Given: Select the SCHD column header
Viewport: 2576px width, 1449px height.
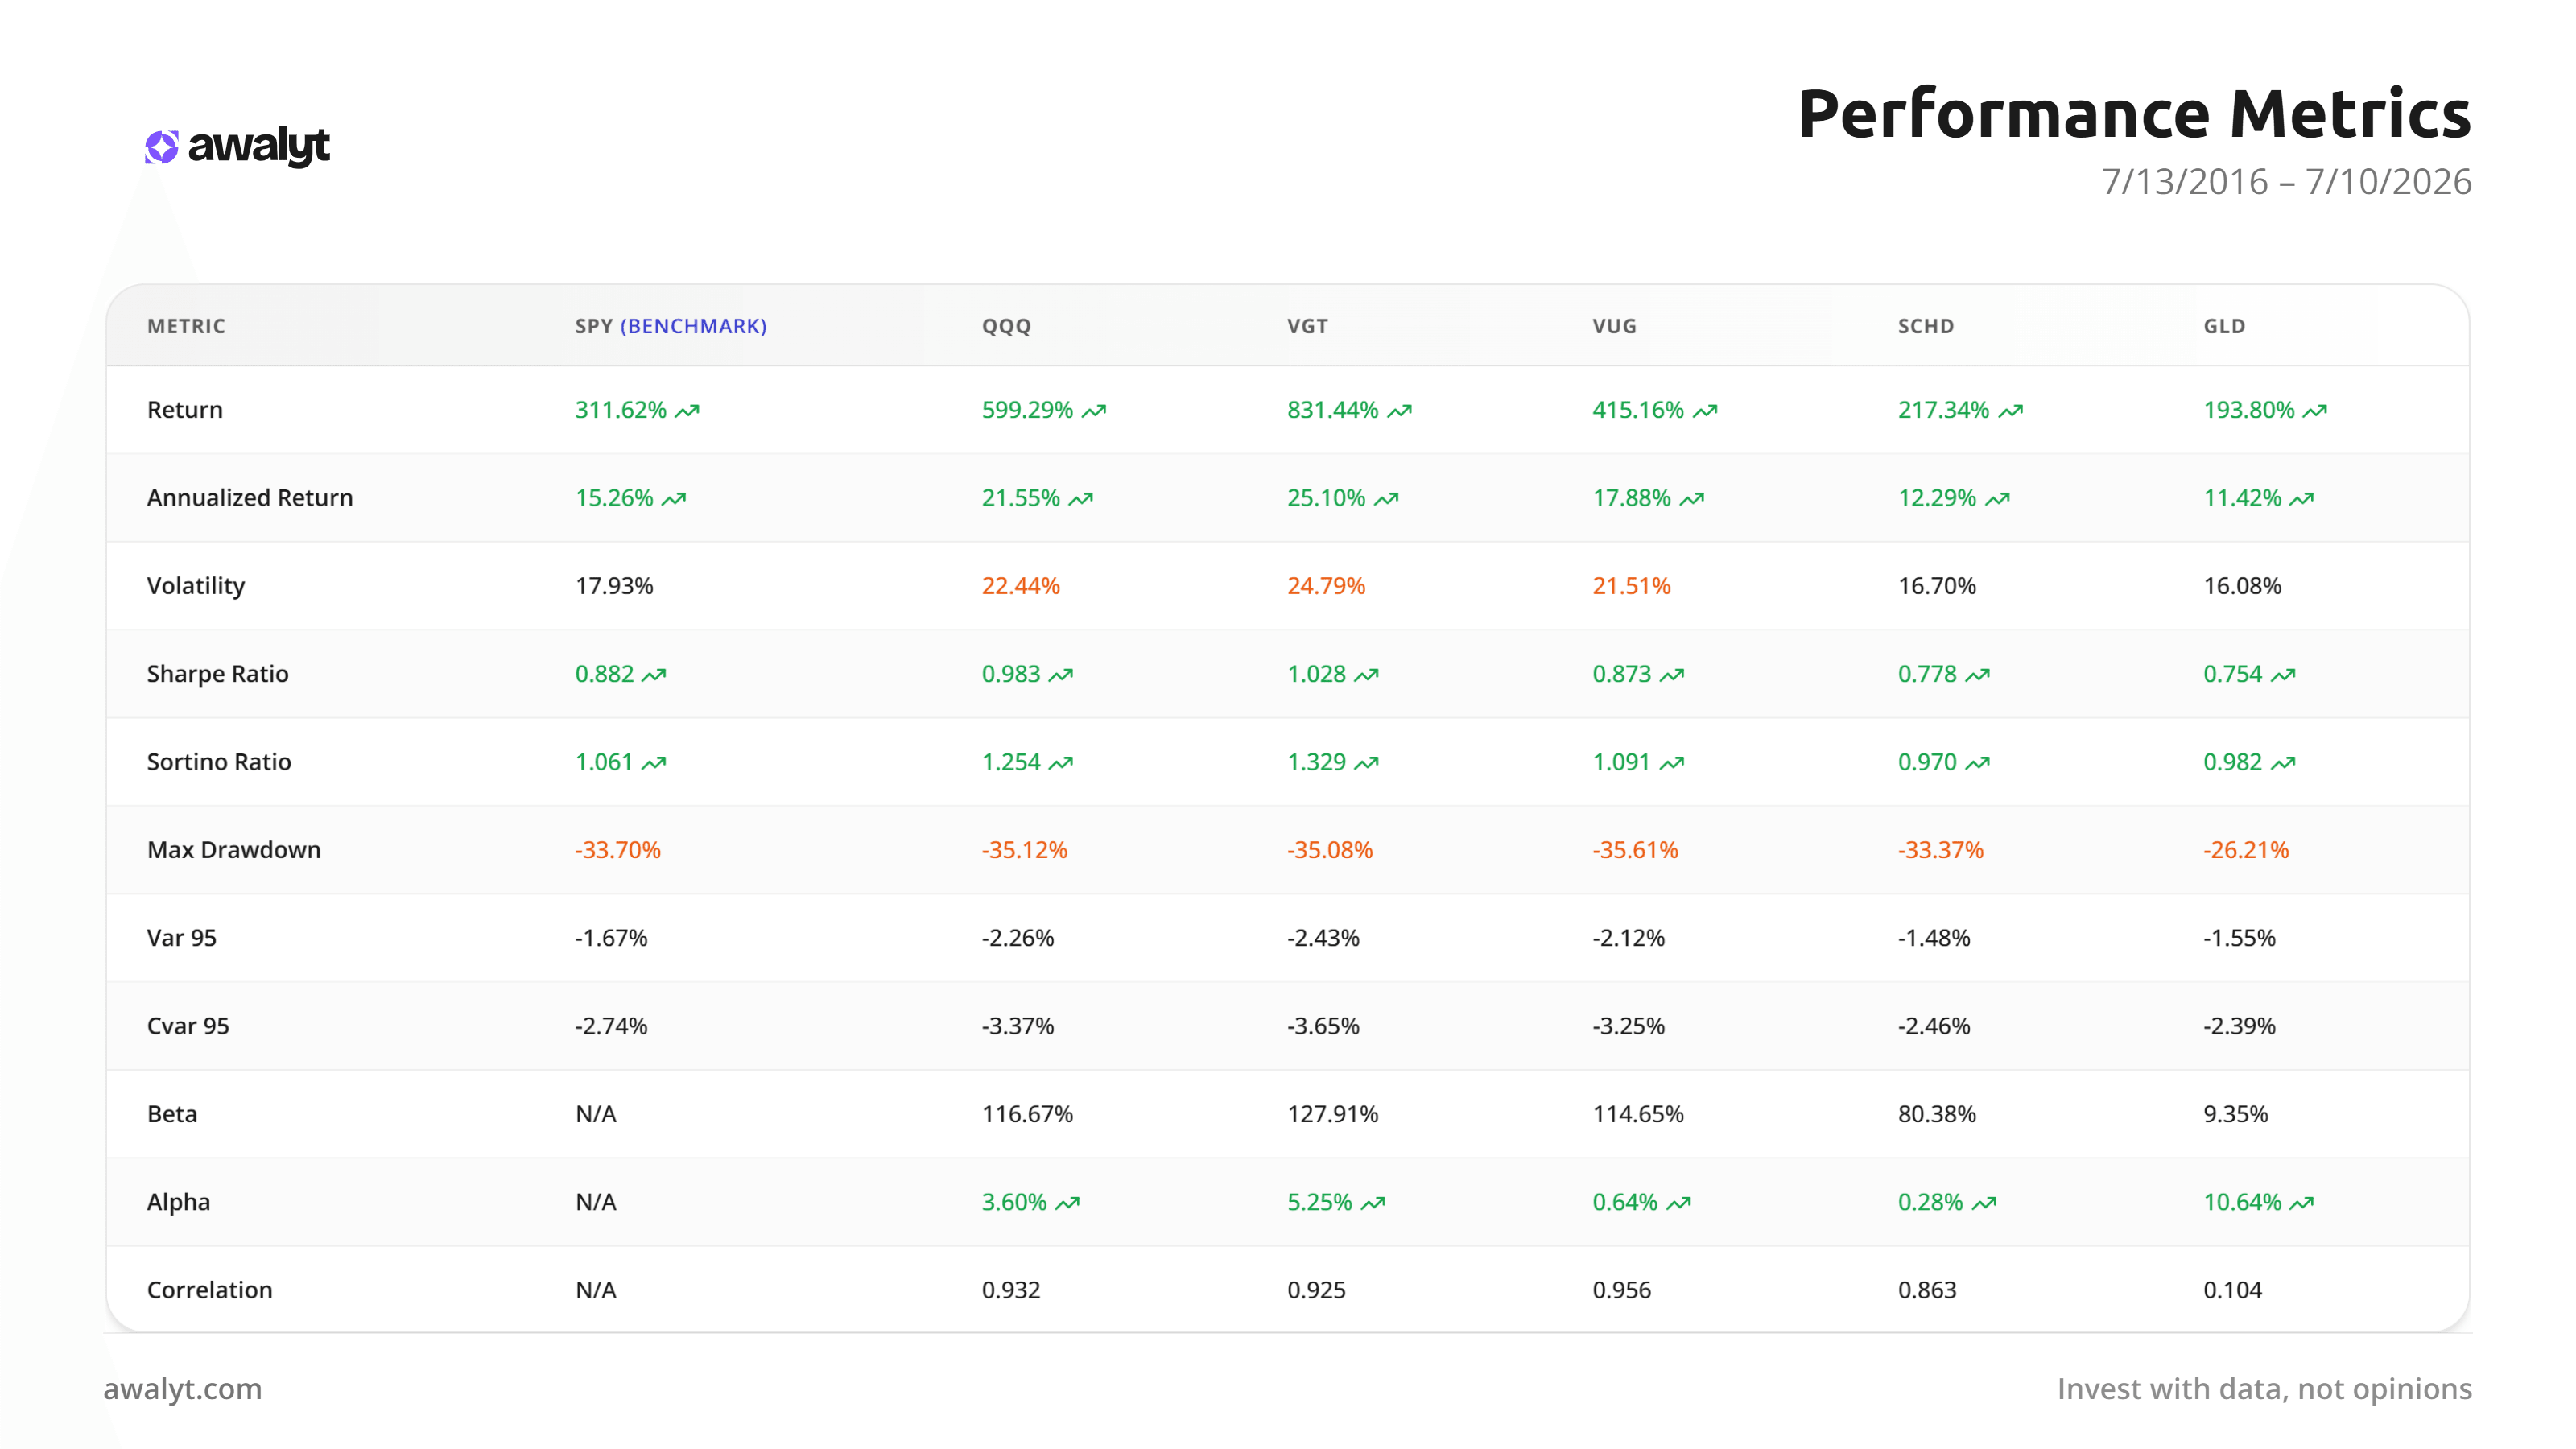Looking at the screenshot, I should click(x=1926, y=326).
